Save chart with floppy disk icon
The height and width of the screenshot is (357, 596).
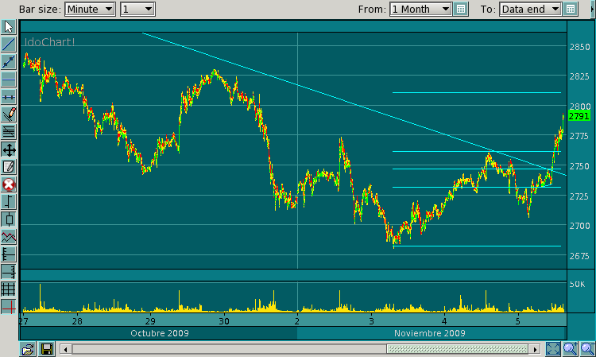pyautogui.click(x=47, y=349)
